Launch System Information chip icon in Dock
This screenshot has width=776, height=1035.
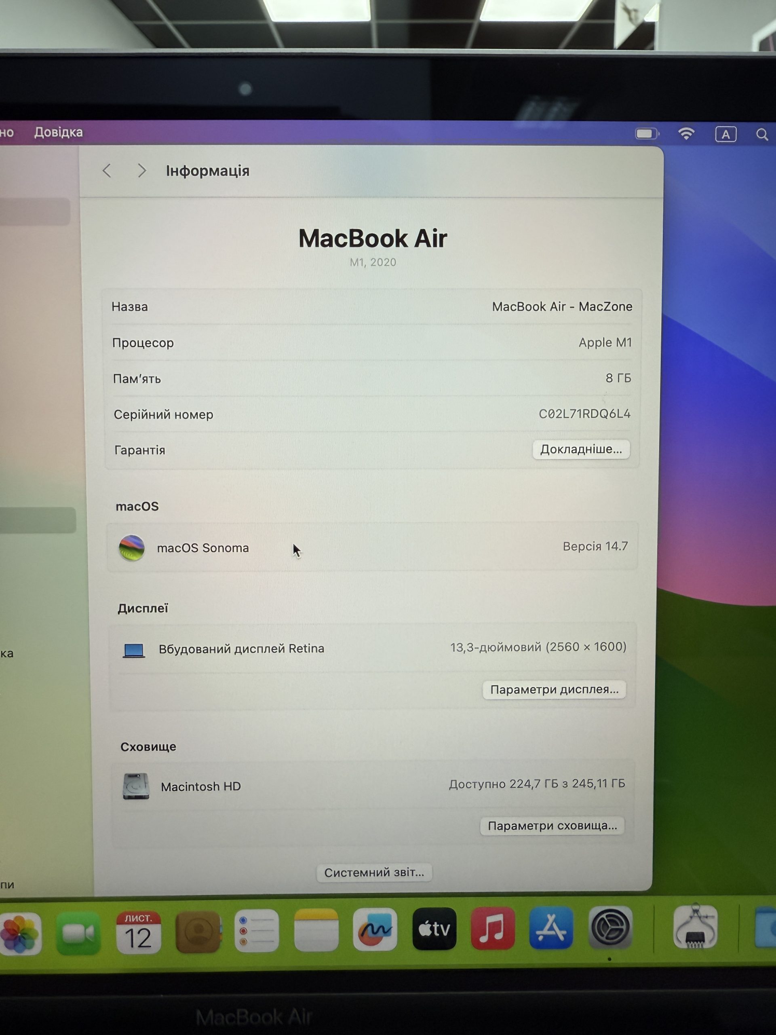(695, 926)
